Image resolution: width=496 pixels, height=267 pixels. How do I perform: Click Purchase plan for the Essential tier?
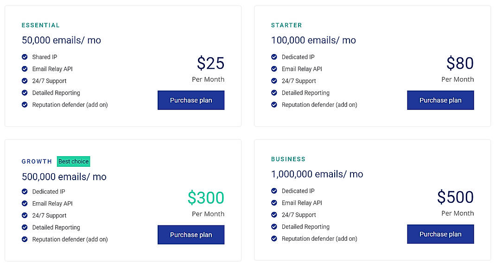point(191,100)
